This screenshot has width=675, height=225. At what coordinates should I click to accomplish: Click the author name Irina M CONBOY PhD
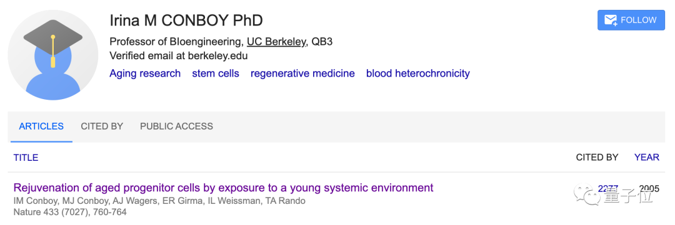(186, 20)
